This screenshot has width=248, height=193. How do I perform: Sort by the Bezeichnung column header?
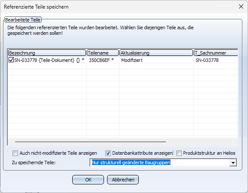(x=47, y=53)
